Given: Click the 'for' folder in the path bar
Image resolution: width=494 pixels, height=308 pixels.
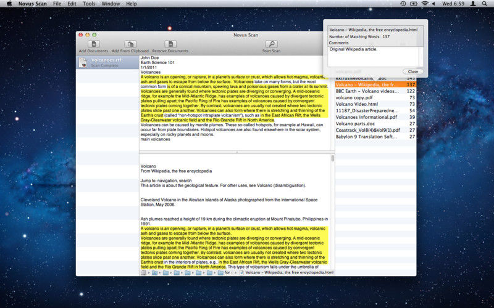Looking at the screenshot, I should (x=224, y=273).
